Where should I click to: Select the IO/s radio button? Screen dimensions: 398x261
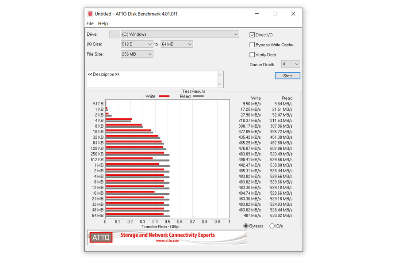272,226
